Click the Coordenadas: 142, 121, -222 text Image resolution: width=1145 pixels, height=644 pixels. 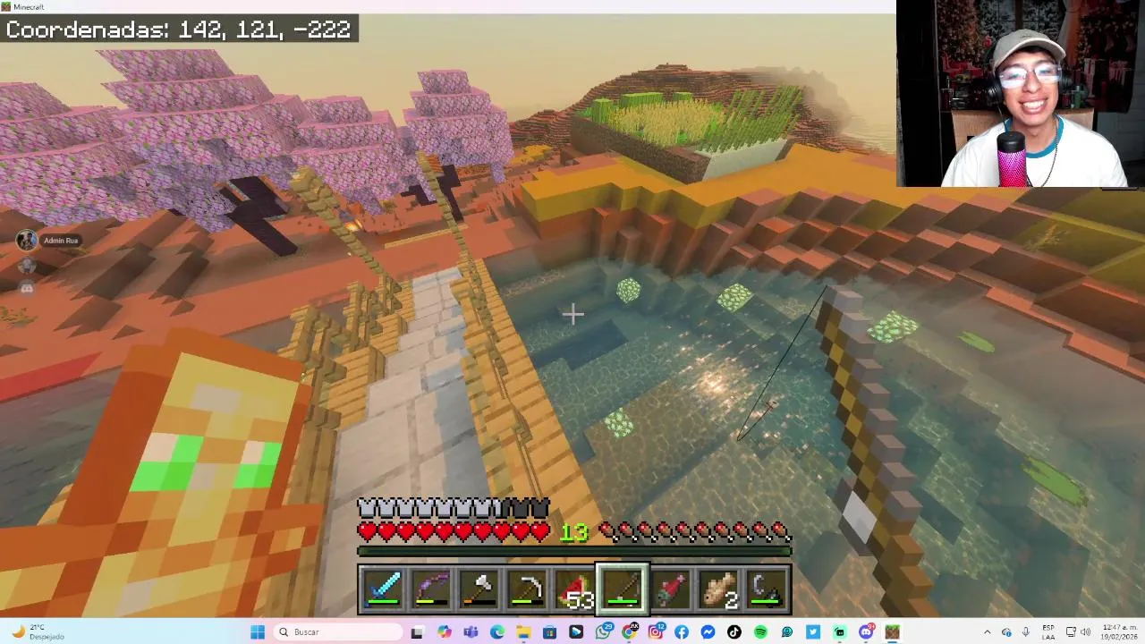[x=179, y=29]
